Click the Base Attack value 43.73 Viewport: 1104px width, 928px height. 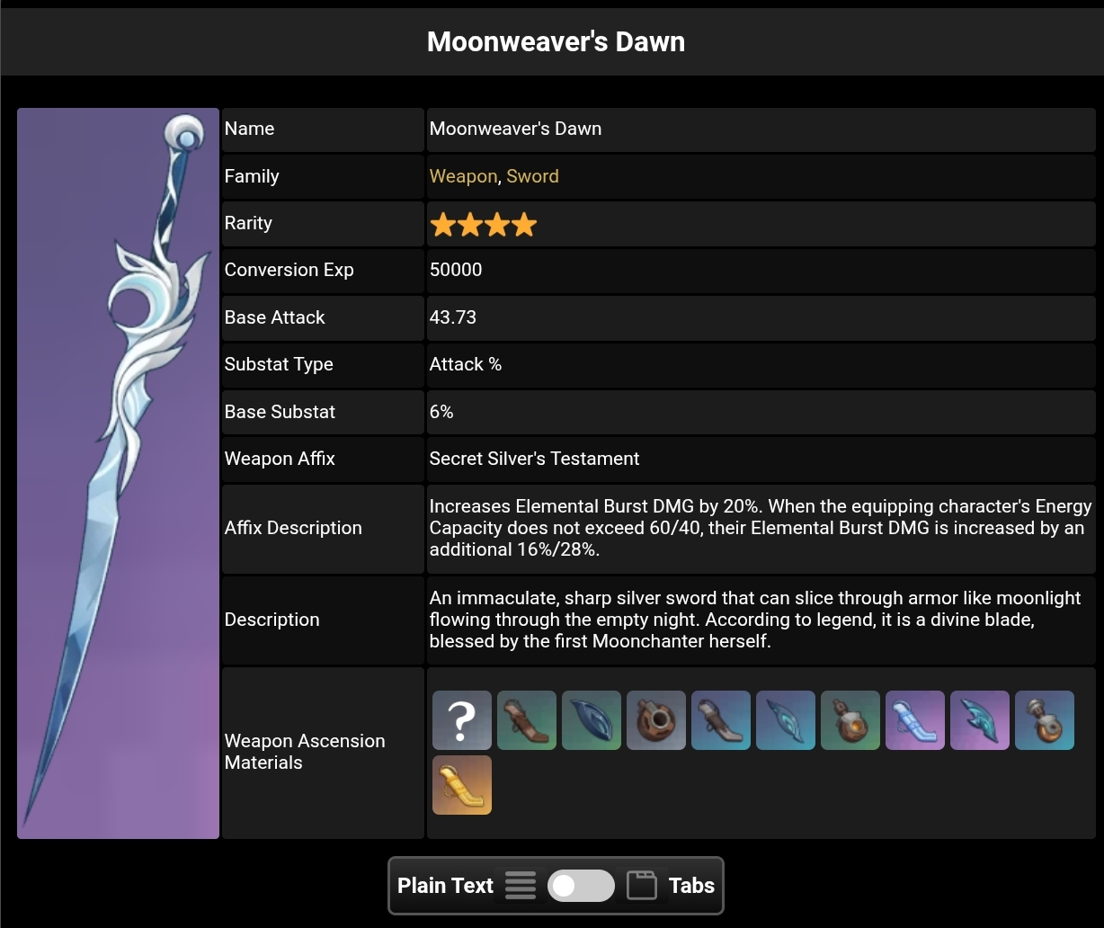coord(453,317)
